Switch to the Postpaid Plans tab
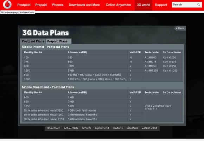This screenshot has width=204, height=141. point(33,41)
